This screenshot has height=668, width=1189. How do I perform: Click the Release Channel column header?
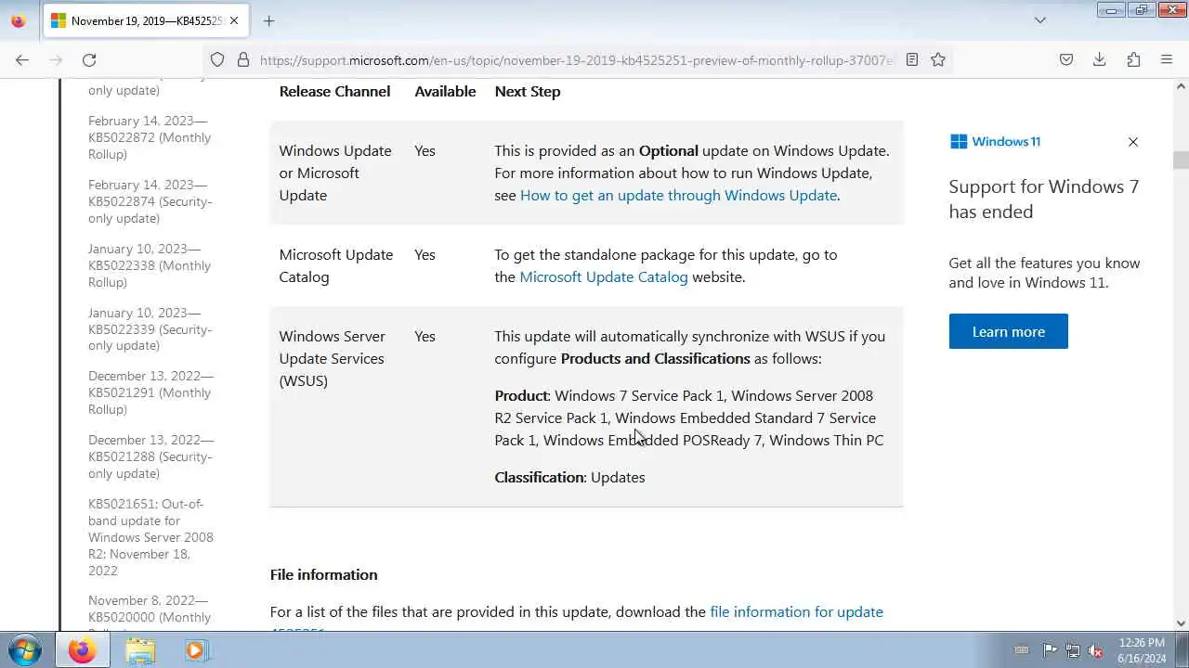coord(334,91)
